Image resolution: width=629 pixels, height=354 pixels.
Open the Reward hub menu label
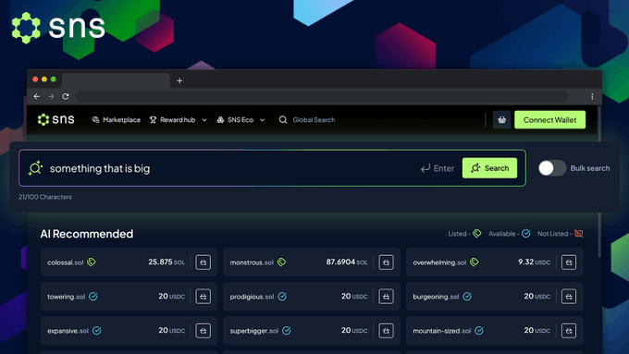[178, 120]
